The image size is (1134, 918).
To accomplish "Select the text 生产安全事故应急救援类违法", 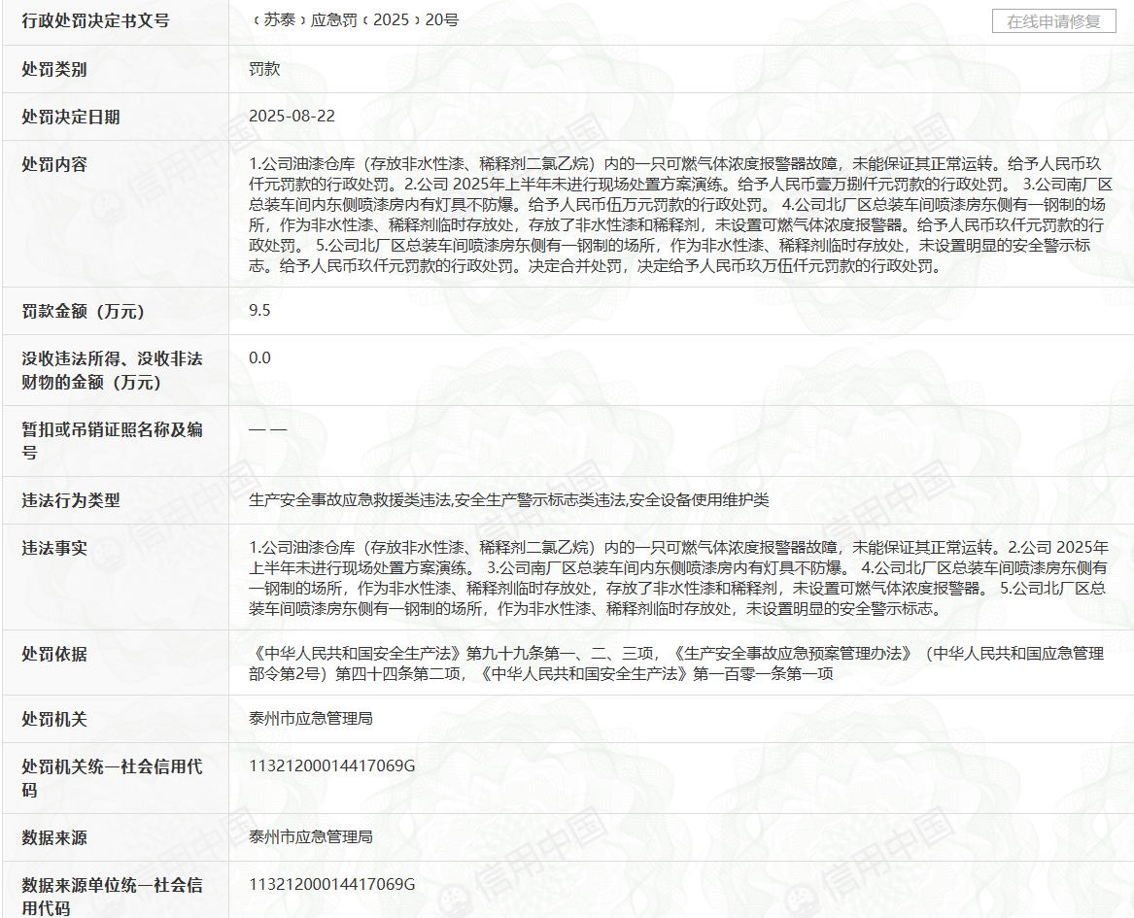I will [351, 500].
